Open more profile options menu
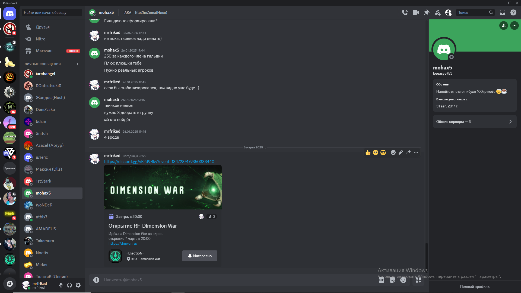 pos(514,26)
